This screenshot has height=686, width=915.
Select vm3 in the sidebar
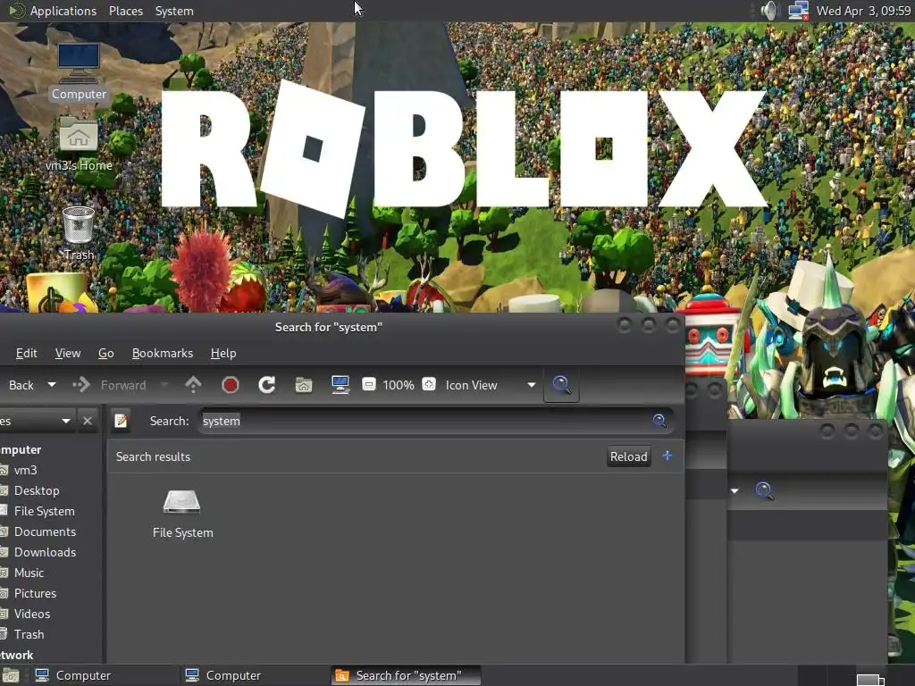tap(25, 470)
